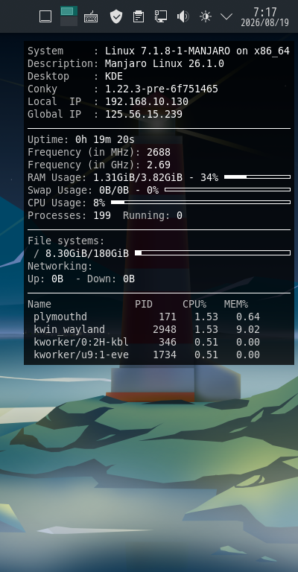This screenshot has width=298, height=572.
Task: Click the Global IP address text
Action: (x=144, y=114)
